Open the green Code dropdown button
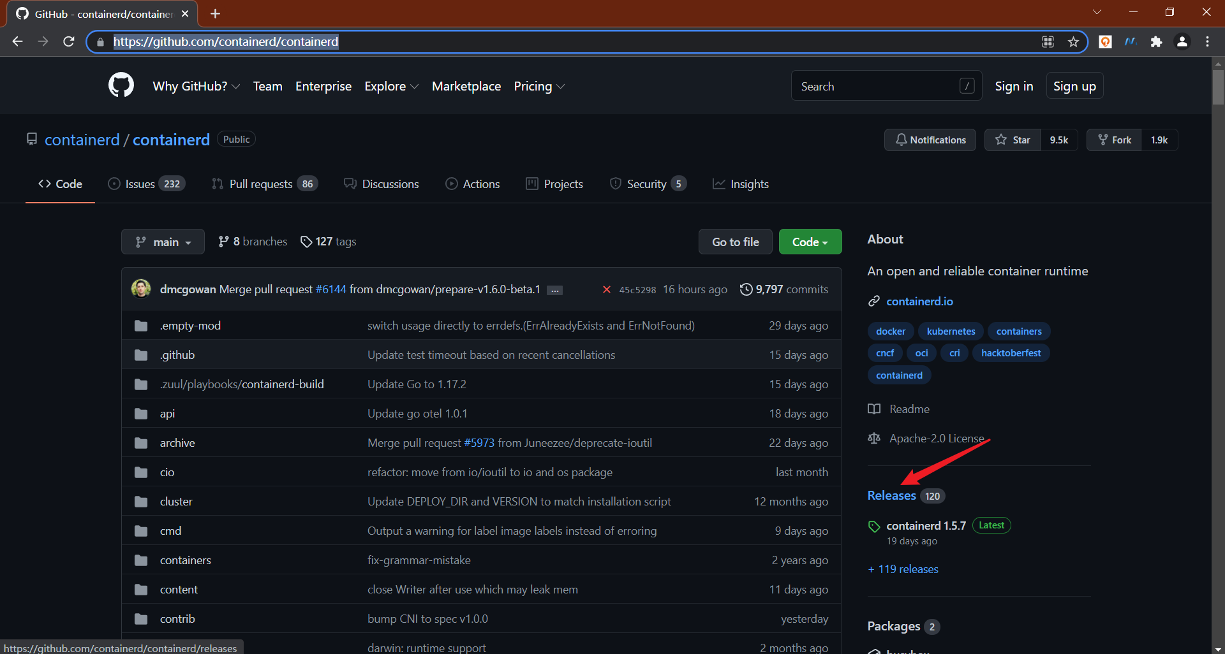Viewport: 1225px width, 654px height. [x=810, y=242]
